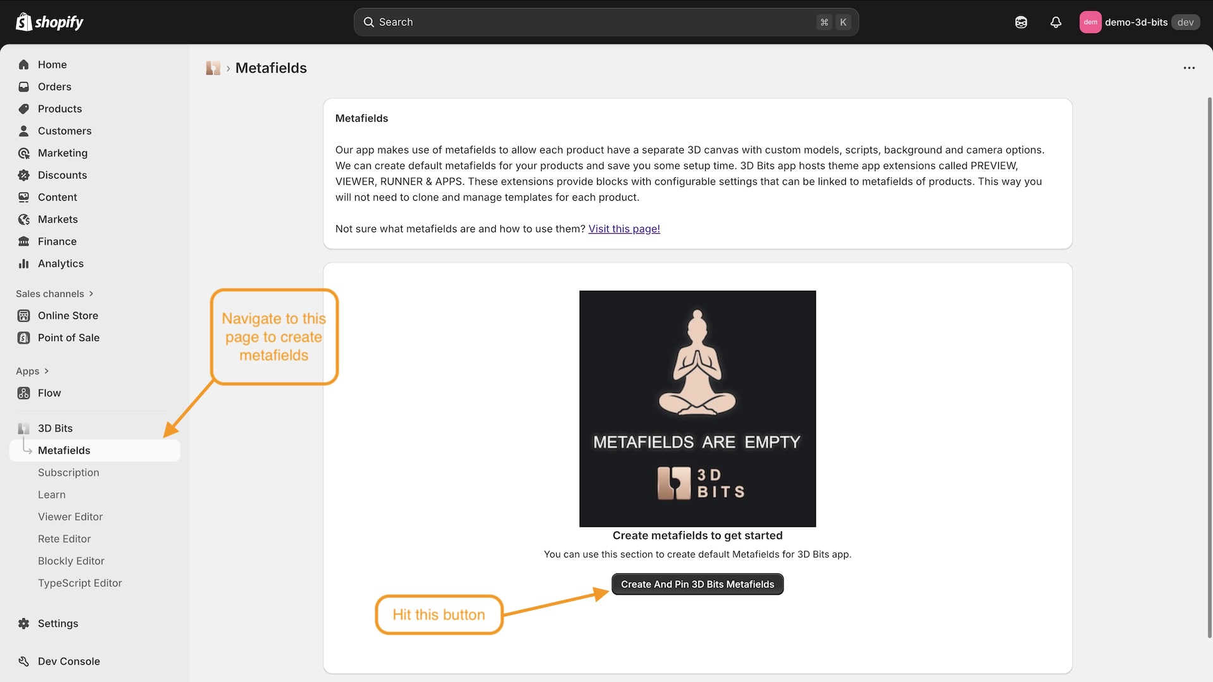
Task: Follow the Visit this page link
Action: tap(624, 229)
